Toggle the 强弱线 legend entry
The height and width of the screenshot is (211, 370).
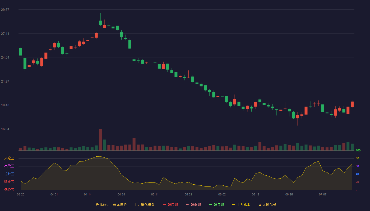[193, 205]
